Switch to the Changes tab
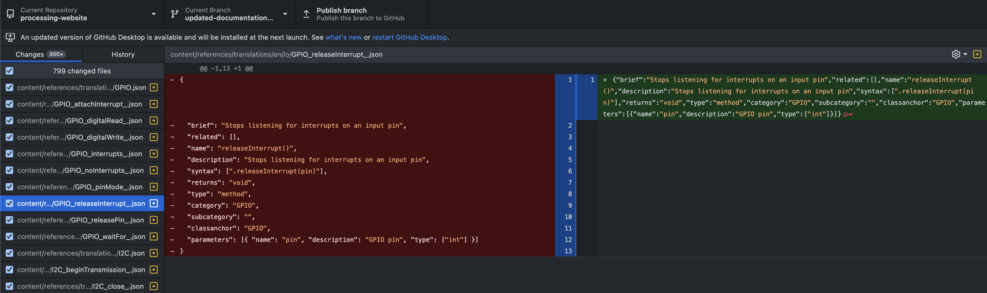 (x=41, y=54)
